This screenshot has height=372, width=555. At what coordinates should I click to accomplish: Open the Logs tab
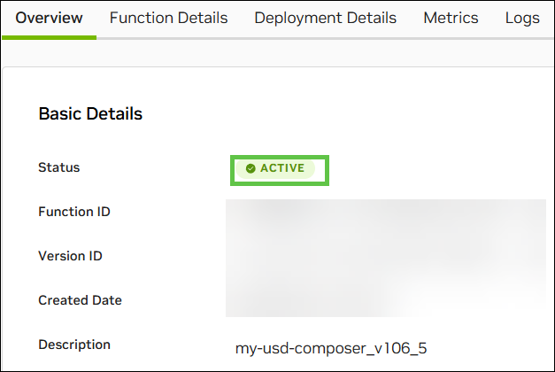[522, 18]
